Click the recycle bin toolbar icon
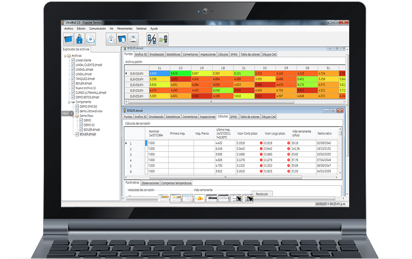This screenshot has width=412, height=259. (111, 39)
